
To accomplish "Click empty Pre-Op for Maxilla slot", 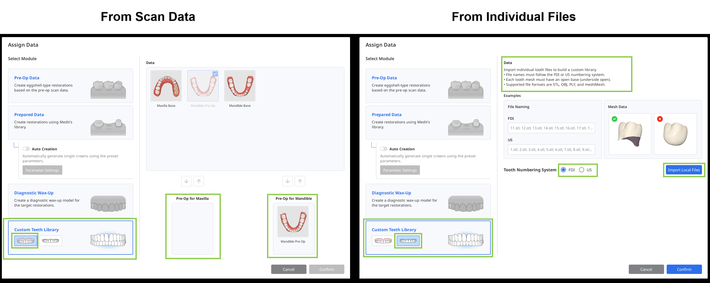I will tap(192, 229).
